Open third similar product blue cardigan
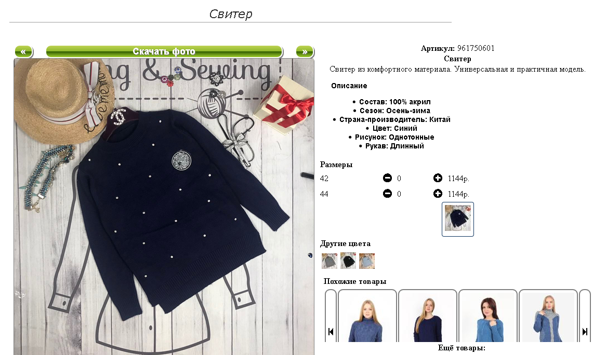 pos(488,317)
